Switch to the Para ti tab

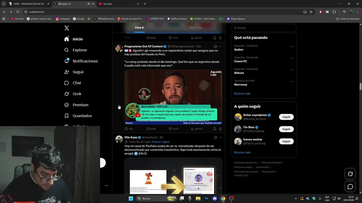[x=139, y=28]
